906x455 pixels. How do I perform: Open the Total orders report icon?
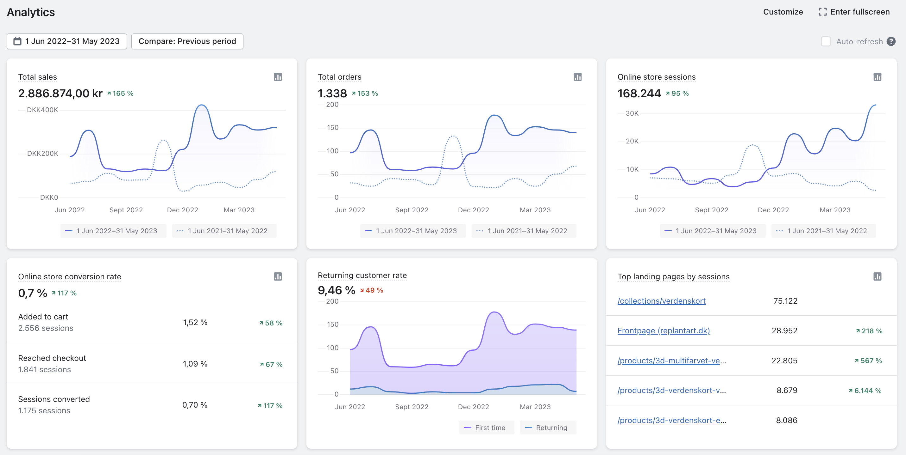coord(577,77)
